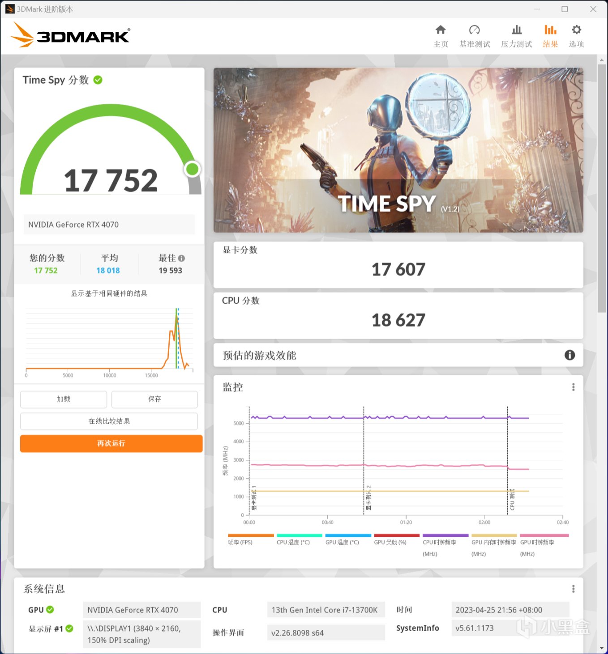Toggle CPU 温度 legend swatch
608x654 pixels.
coord(300,535)
